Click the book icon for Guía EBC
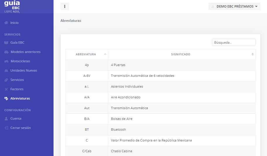Image resolution: width=267 pixels, height=156 pixels. 6,42
